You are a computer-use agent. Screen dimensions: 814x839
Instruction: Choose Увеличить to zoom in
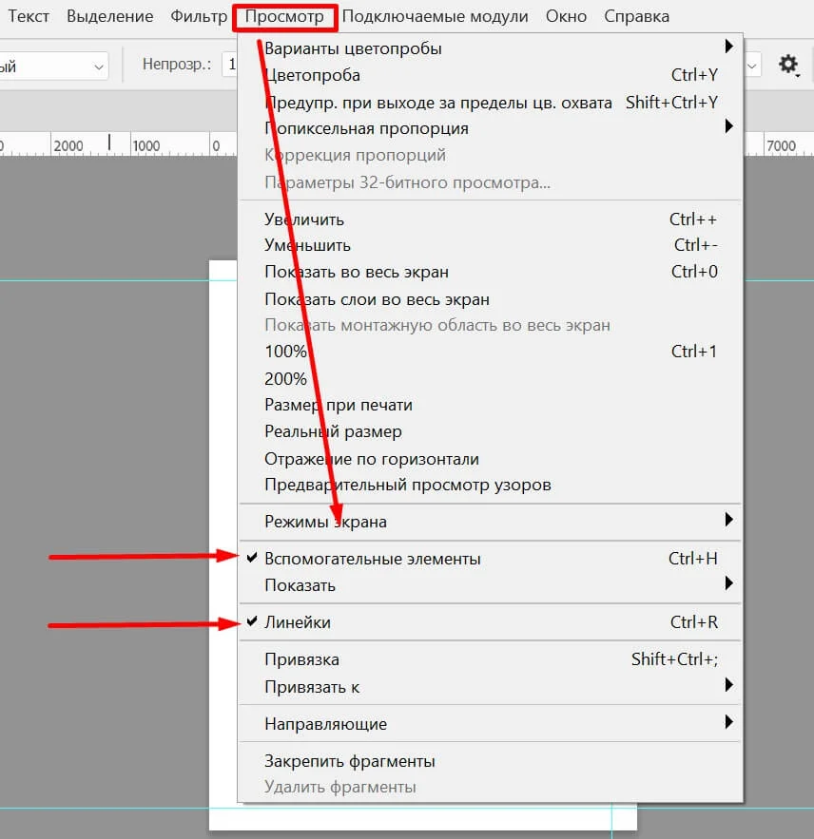click(x=304, y=219)
